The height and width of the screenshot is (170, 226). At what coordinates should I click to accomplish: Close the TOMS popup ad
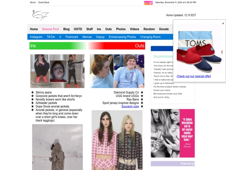[223, 23]
